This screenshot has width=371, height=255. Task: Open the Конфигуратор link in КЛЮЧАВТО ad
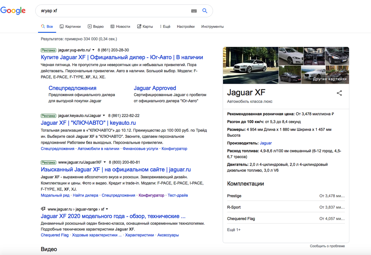[175, 149]
